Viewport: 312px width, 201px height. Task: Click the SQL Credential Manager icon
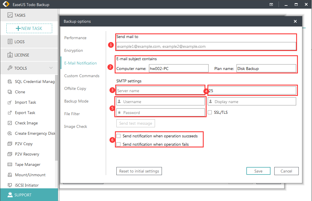10,81
